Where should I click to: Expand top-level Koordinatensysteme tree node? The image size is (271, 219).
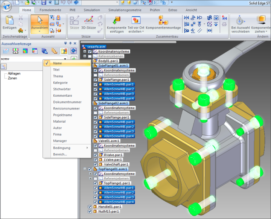click(x=85, y=51)
